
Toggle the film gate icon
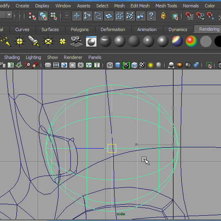pos(56,65)
